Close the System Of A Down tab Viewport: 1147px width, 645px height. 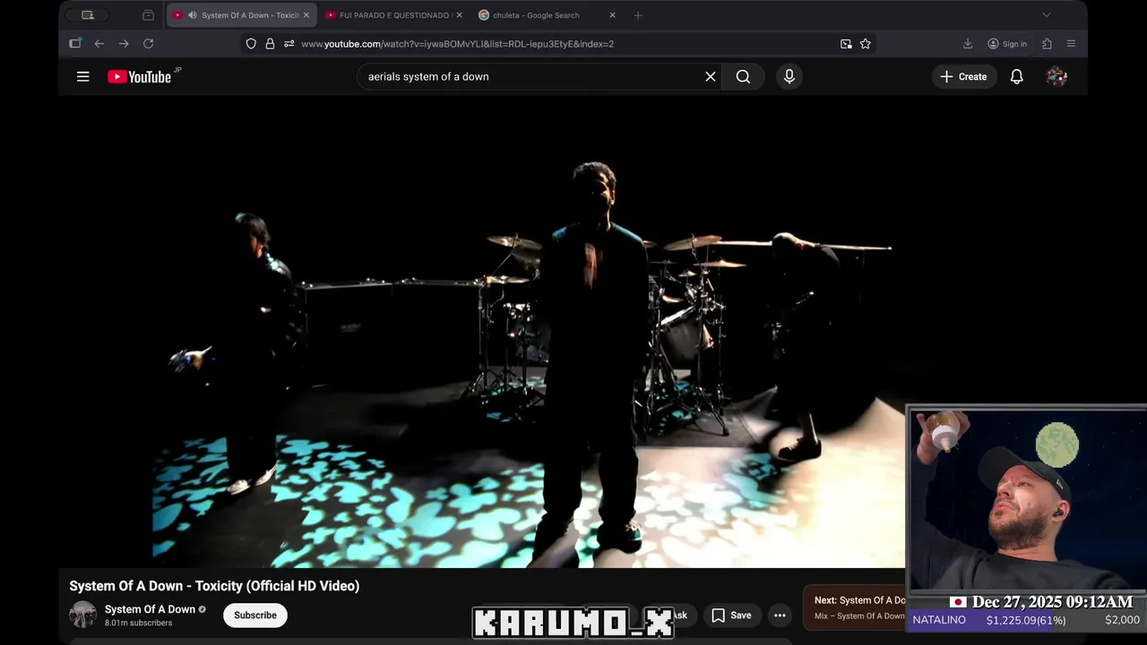[306, 15]
